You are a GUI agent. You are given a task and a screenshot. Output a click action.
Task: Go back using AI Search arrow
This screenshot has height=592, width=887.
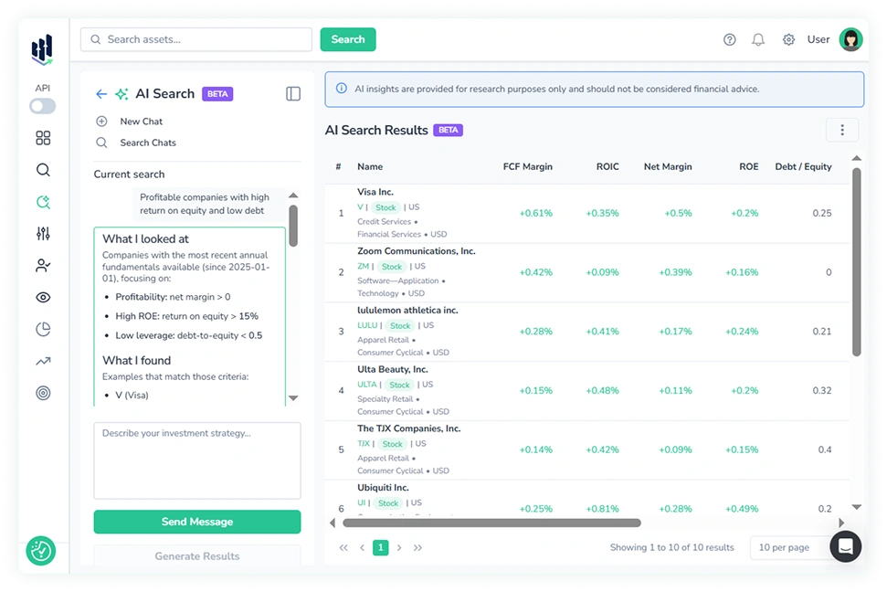point(101,94)
